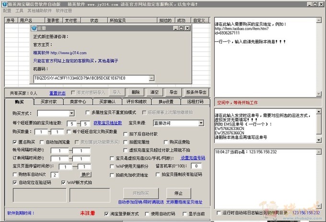Image resolution: width=326 pixels, height=222 pixels.
Task: Expand the 购买方式 dropdown
Action: click(x=71, y=113)
